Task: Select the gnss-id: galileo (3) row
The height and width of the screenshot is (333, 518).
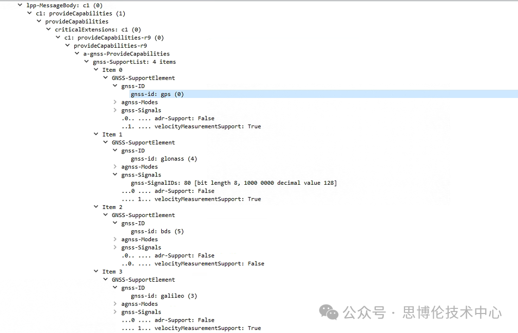Action: point(164,296)
